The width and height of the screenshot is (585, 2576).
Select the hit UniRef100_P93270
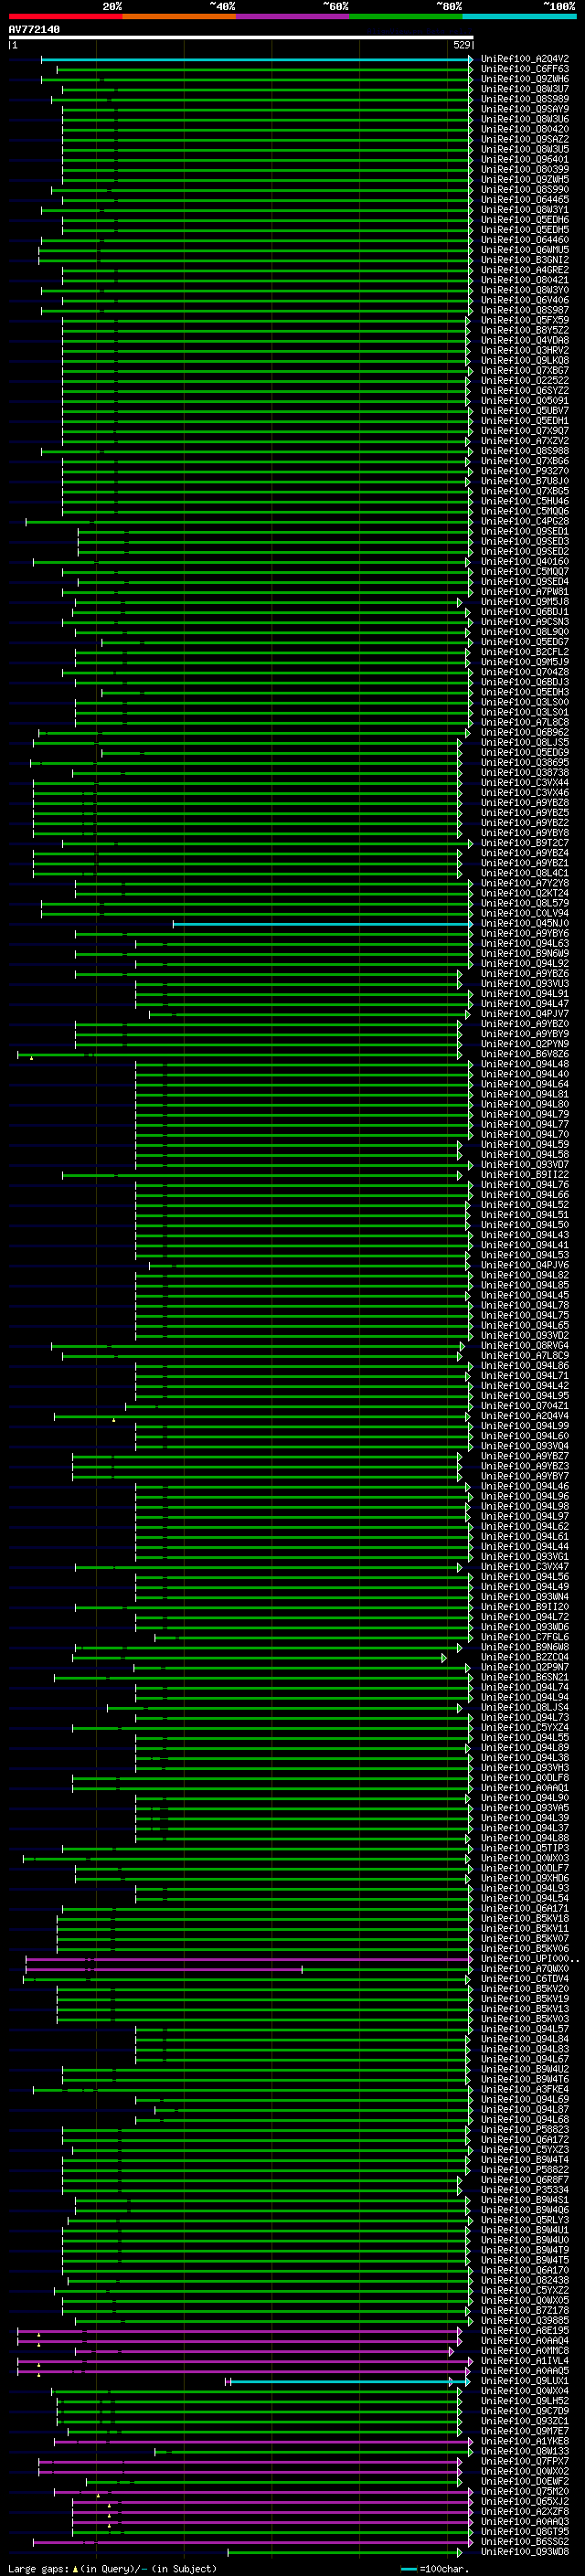click(525, 471)
